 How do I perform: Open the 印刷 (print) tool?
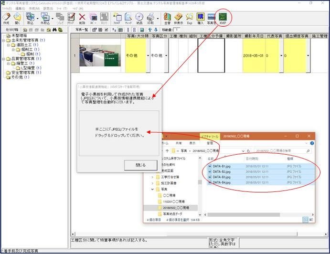click(x=151, y=19)
